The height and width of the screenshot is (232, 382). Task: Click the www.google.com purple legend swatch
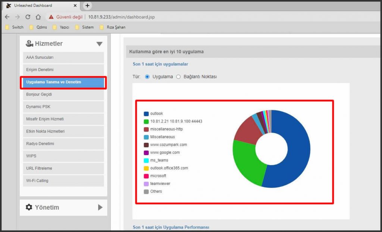tap(146, 153)
